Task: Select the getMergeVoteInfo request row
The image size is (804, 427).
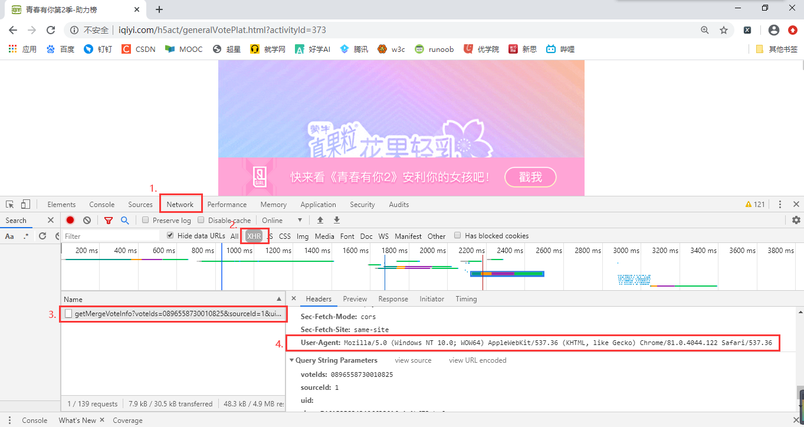Action: click(173, 314)
